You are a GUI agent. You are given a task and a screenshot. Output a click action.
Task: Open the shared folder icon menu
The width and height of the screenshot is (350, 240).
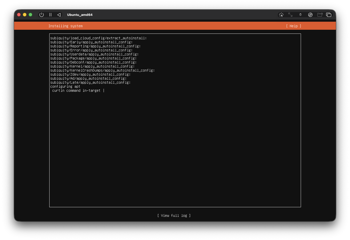(320, 15)
